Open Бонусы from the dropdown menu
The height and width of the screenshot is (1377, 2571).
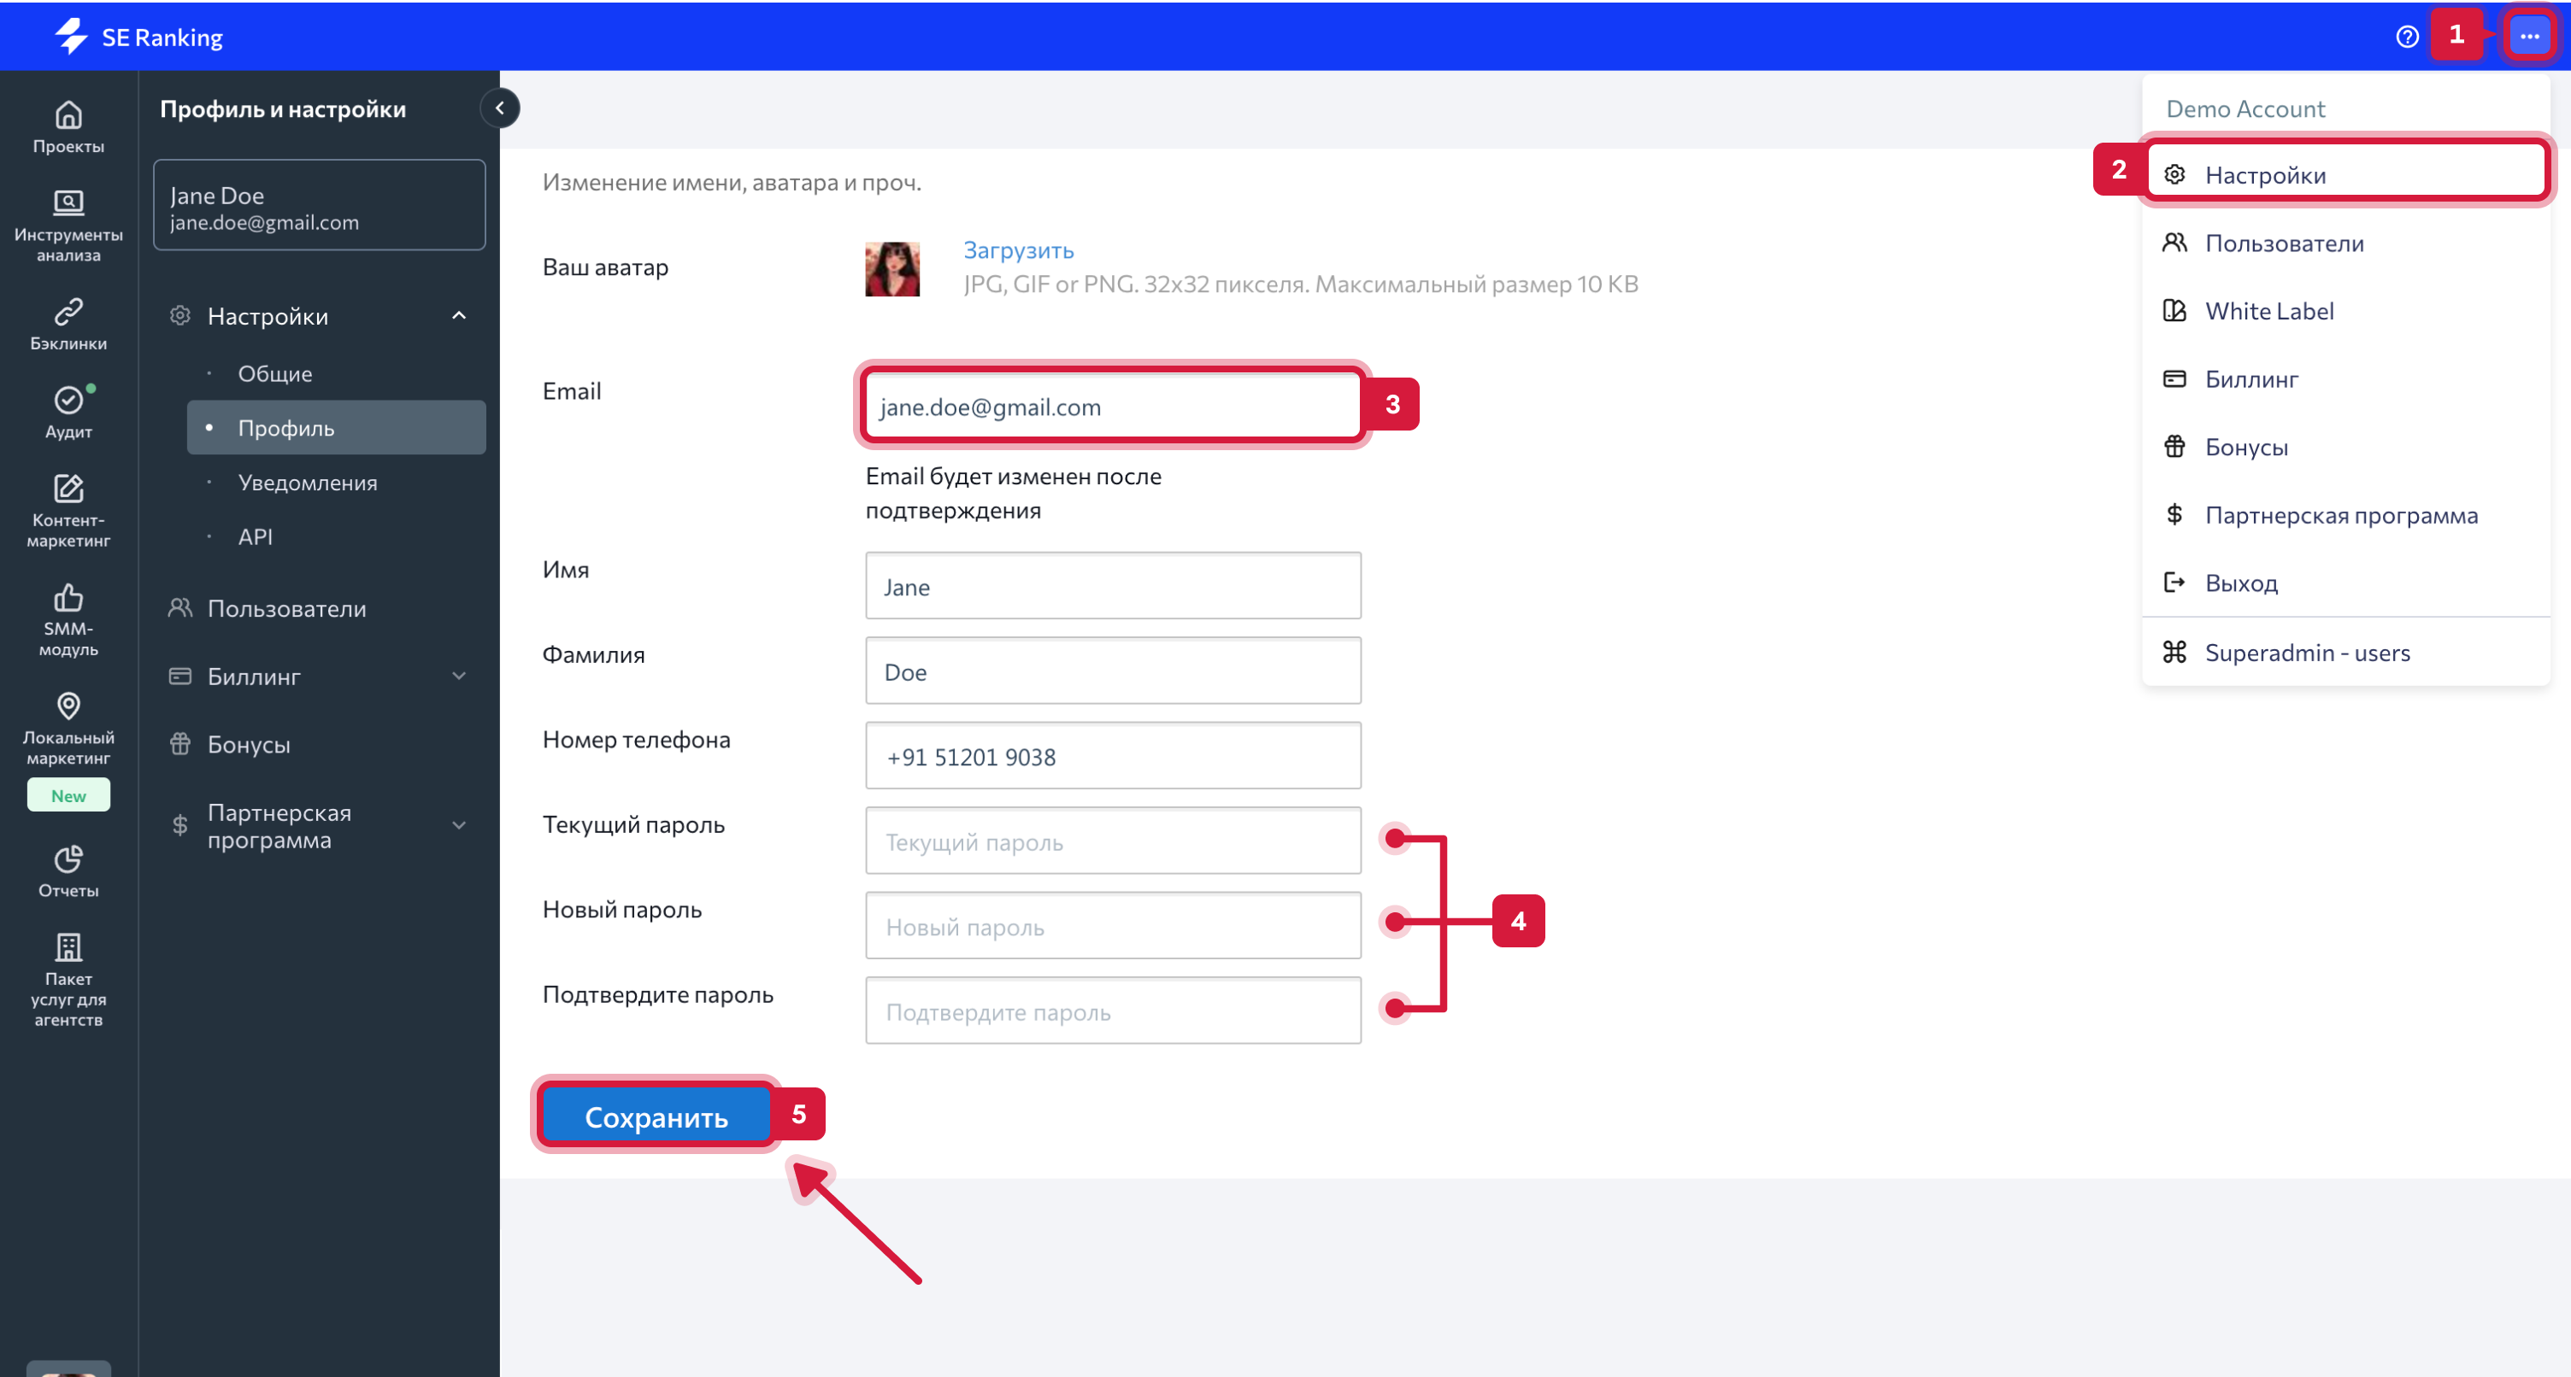2345,446
